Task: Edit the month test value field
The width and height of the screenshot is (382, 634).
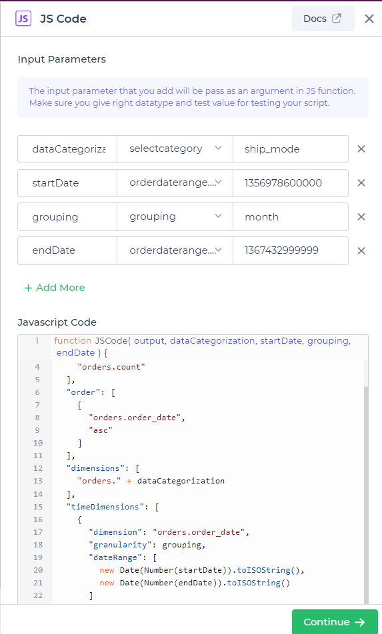Action: coord(291,217)
